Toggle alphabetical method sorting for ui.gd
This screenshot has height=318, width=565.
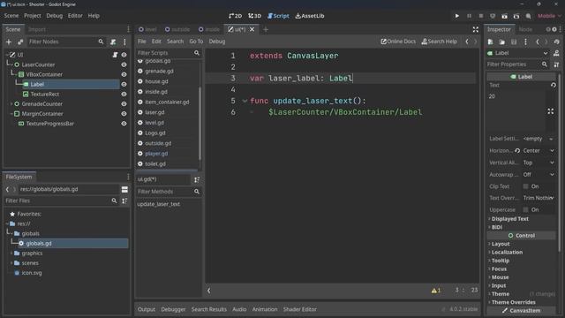pyautogui.click(x=197, y=179)
